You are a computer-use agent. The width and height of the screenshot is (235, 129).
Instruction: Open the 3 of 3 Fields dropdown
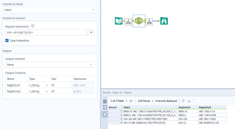click(x=119, y=101)
